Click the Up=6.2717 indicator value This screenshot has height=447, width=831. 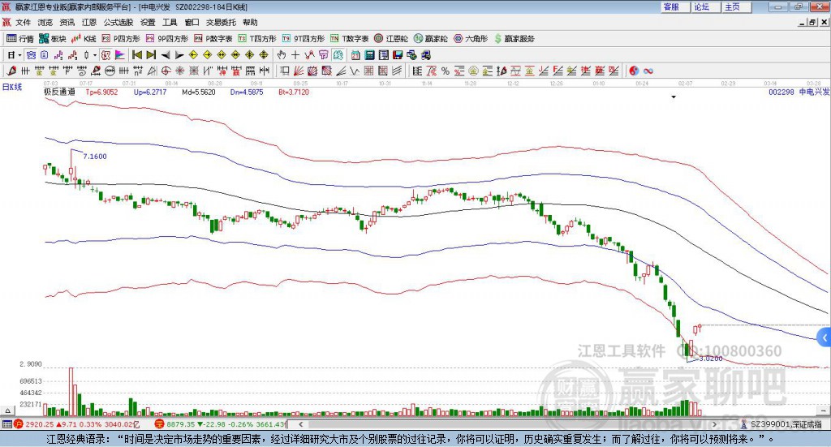pyautogui.click(x=150, y=92)
